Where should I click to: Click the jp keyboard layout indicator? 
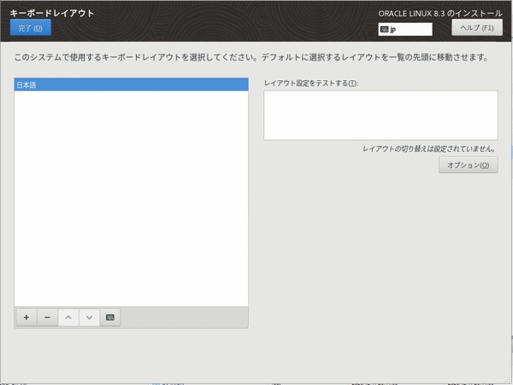click(405, 29)
